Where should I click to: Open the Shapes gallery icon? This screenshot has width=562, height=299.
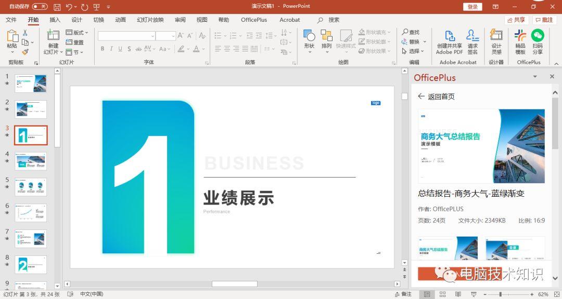pos(309,36)
